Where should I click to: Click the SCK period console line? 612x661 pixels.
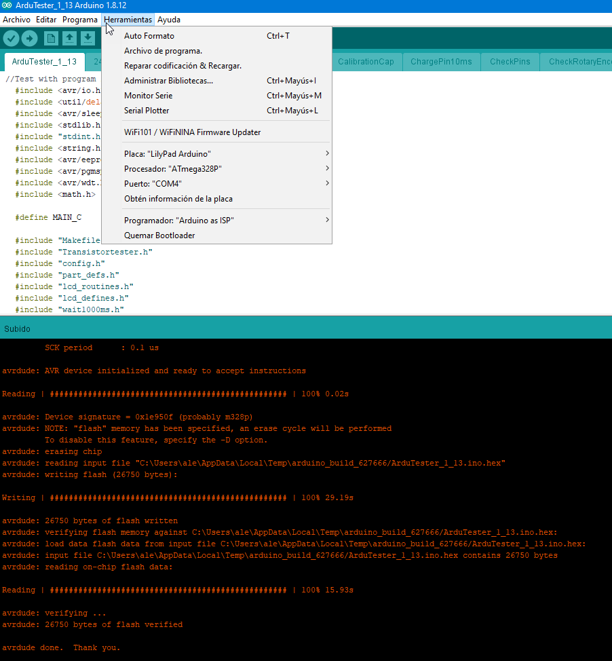point(102,347)
